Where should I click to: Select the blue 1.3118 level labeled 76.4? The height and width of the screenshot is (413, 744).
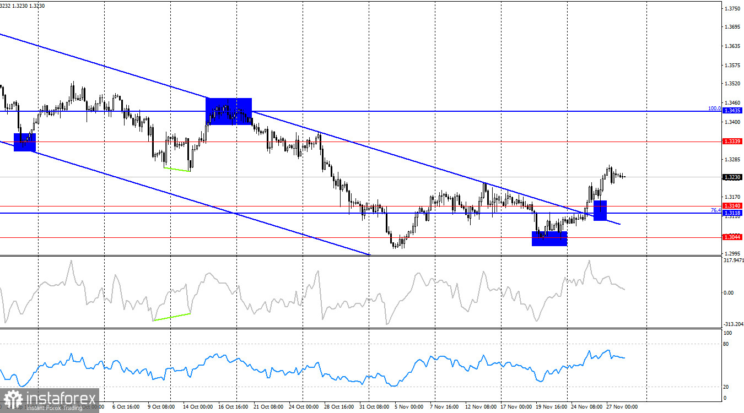(733, 213)
